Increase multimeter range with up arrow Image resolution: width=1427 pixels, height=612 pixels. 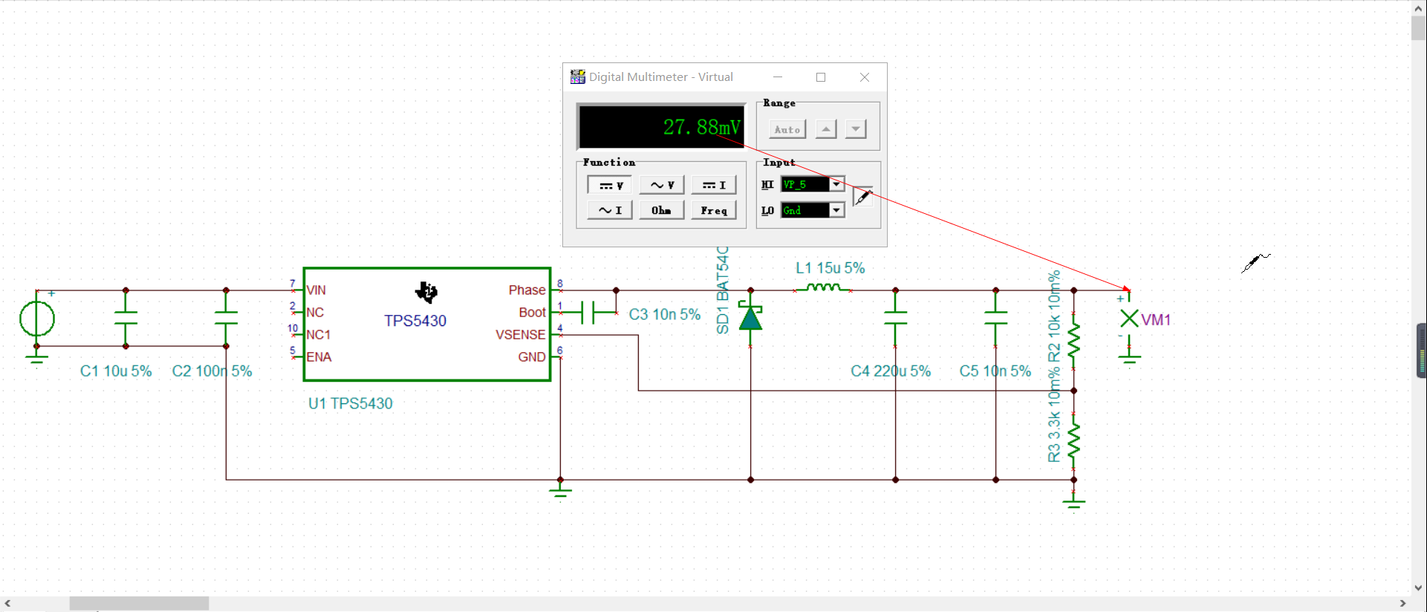[826, 129]
